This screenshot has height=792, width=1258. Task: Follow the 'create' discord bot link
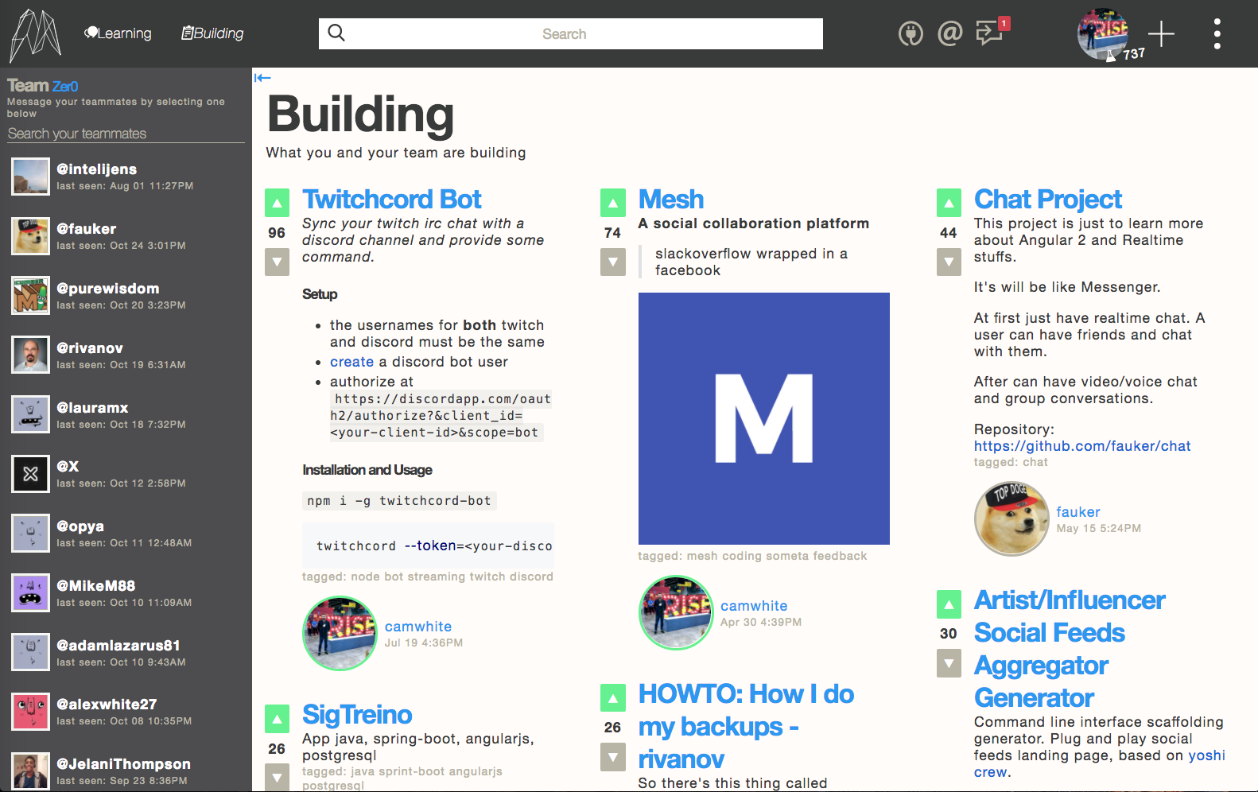351,362
